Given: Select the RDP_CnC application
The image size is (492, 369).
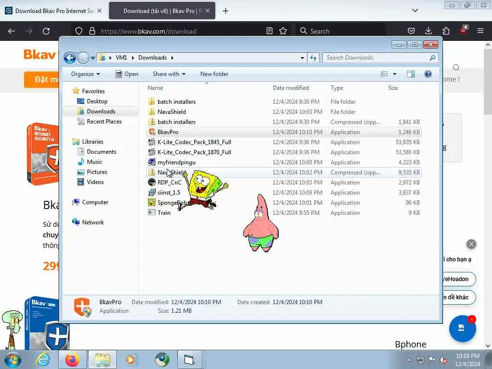Looking at the screenshot, I should tap(283, 182).
